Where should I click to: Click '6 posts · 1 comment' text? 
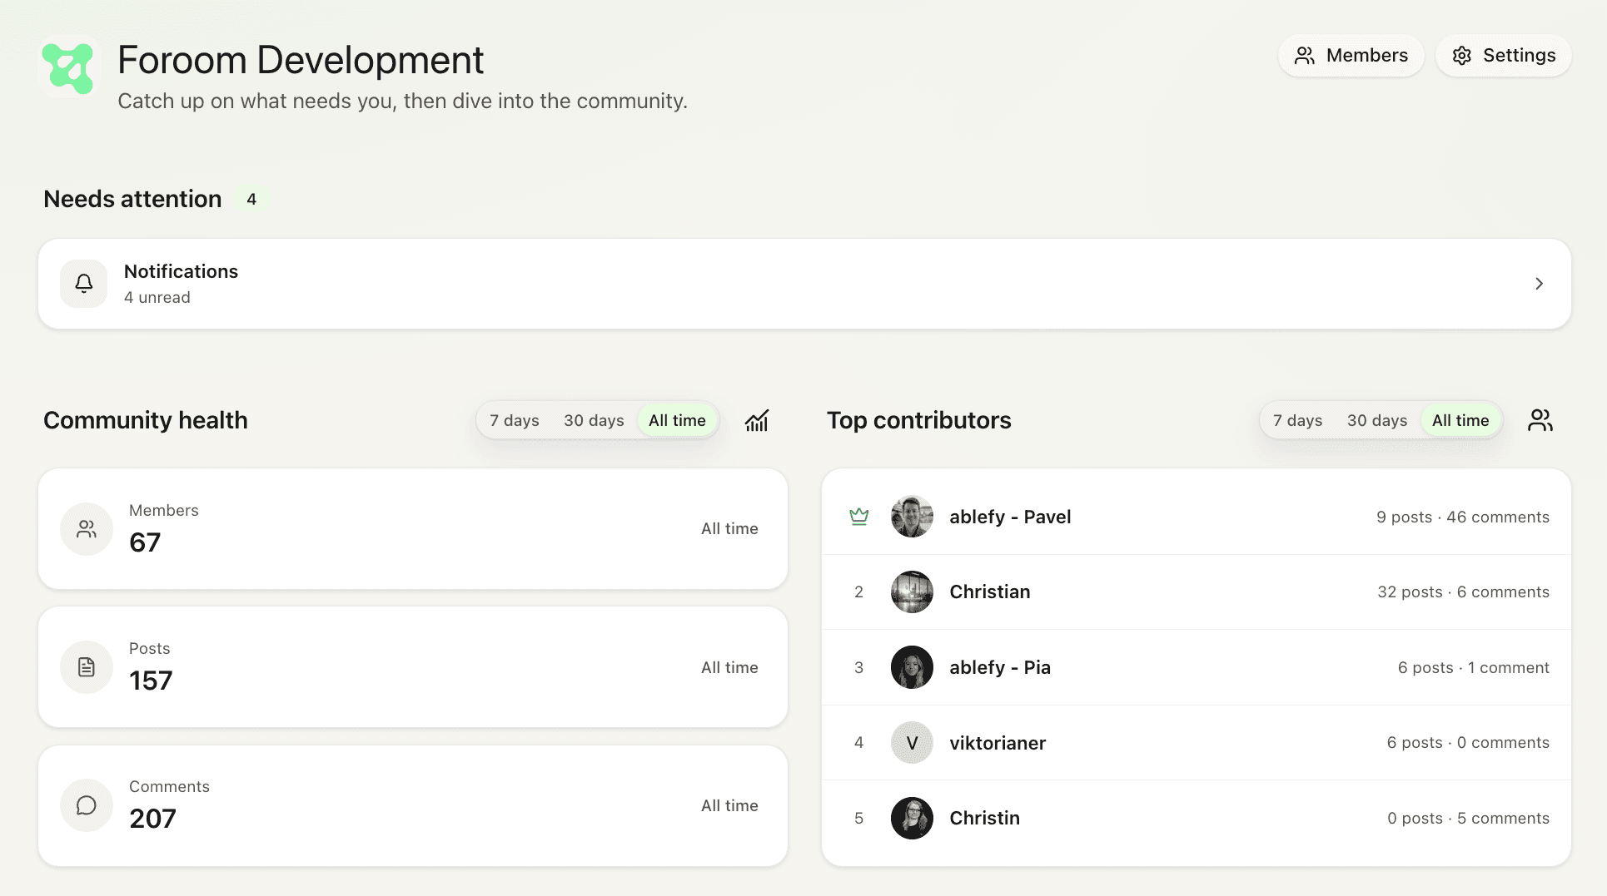(x=1473, y=667)
